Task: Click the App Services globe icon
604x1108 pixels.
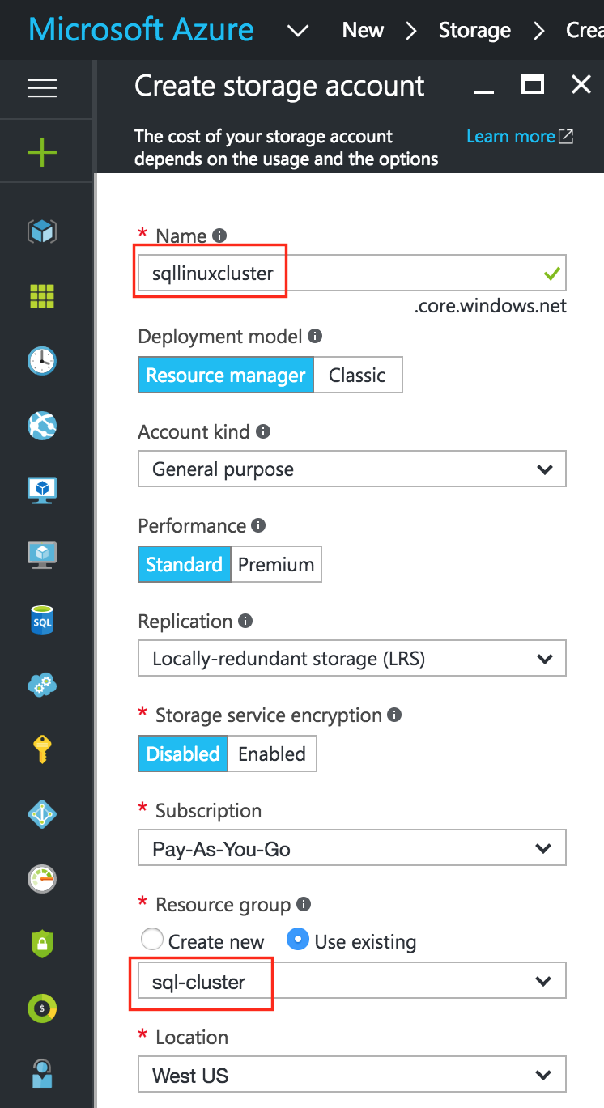Action: 41,426
